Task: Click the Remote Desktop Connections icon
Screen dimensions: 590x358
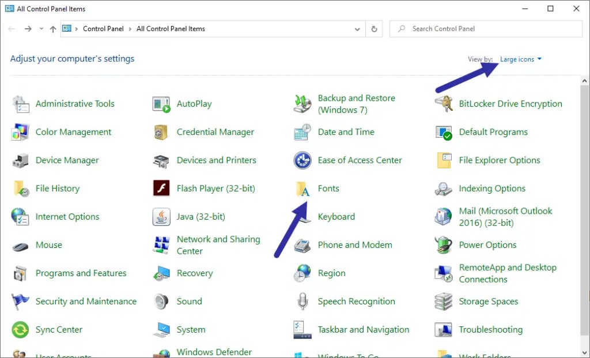Action: 444,273
